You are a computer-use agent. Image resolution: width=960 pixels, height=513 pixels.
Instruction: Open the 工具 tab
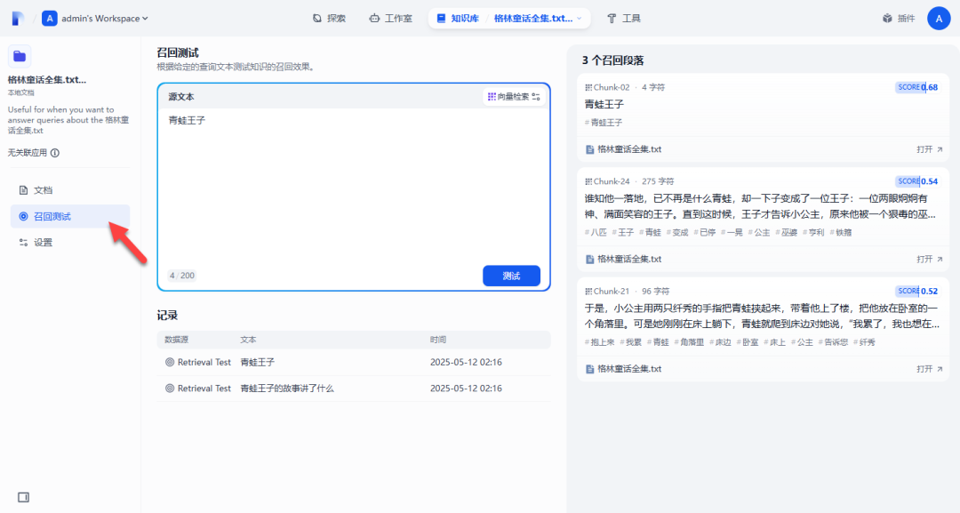624,19
